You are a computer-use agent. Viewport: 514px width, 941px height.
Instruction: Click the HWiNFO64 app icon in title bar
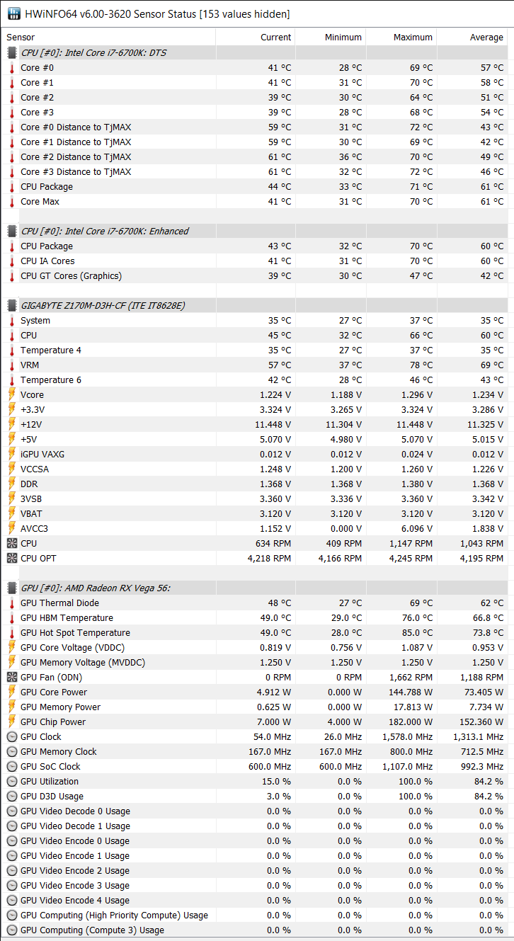[13, 13]
